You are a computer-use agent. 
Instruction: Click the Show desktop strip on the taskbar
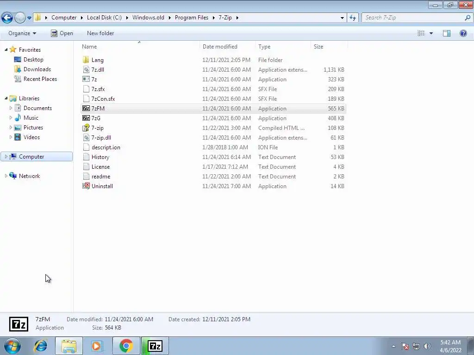[x=470, y=346]
